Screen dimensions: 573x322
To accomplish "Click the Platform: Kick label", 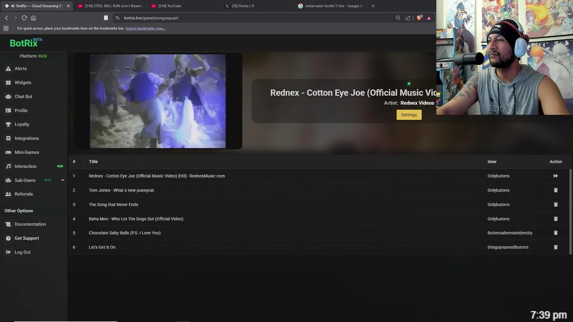I will coord(33,56).
